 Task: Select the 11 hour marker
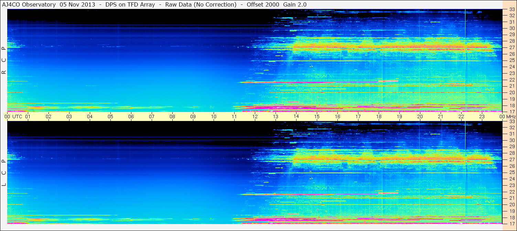[x=234, y=117]
